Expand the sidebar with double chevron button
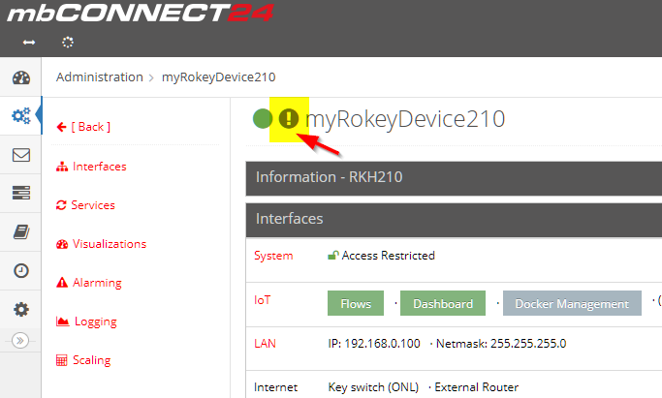662x398 pixels. [x=20, y=340]
